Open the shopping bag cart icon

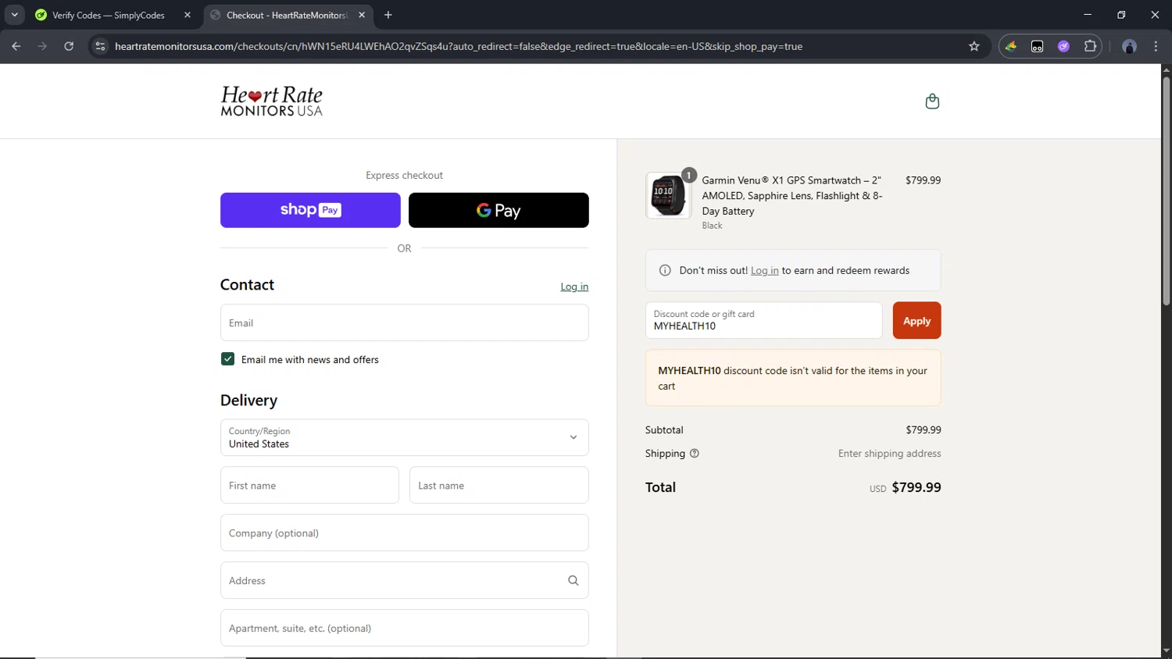point(932,102)
